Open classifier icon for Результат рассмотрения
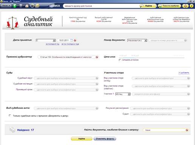 [189, 108]
